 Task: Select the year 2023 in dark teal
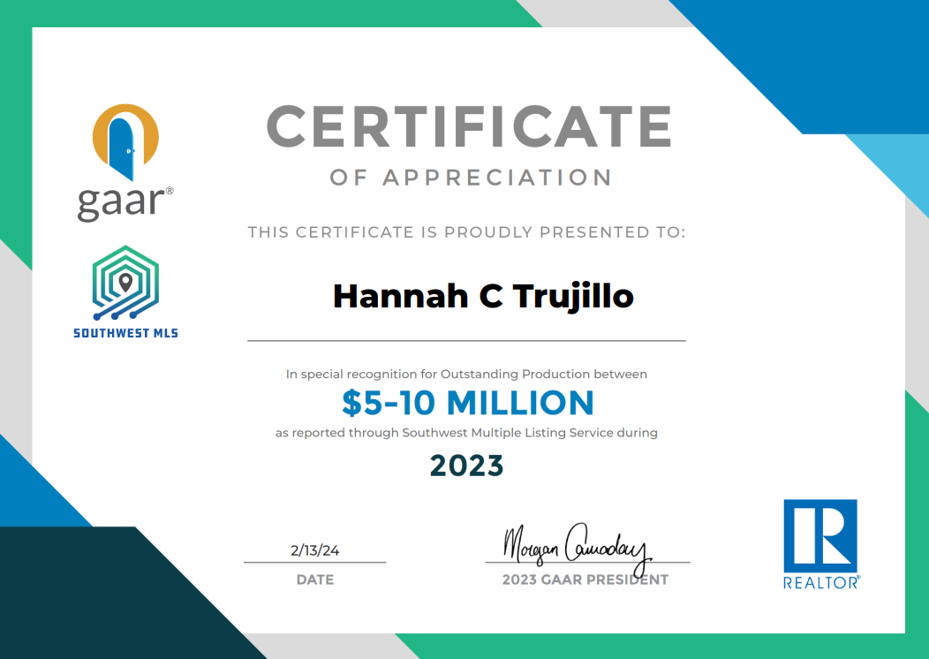tap(466, 465)
